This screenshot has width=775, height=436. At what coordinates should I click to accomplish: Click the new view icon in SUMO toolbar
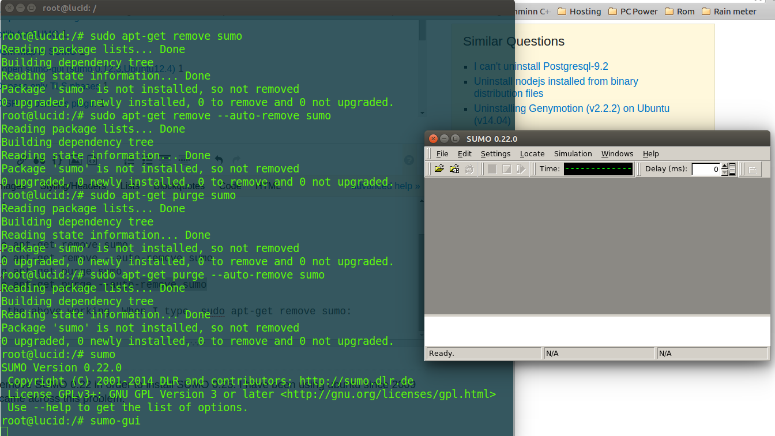pos(753,170)
